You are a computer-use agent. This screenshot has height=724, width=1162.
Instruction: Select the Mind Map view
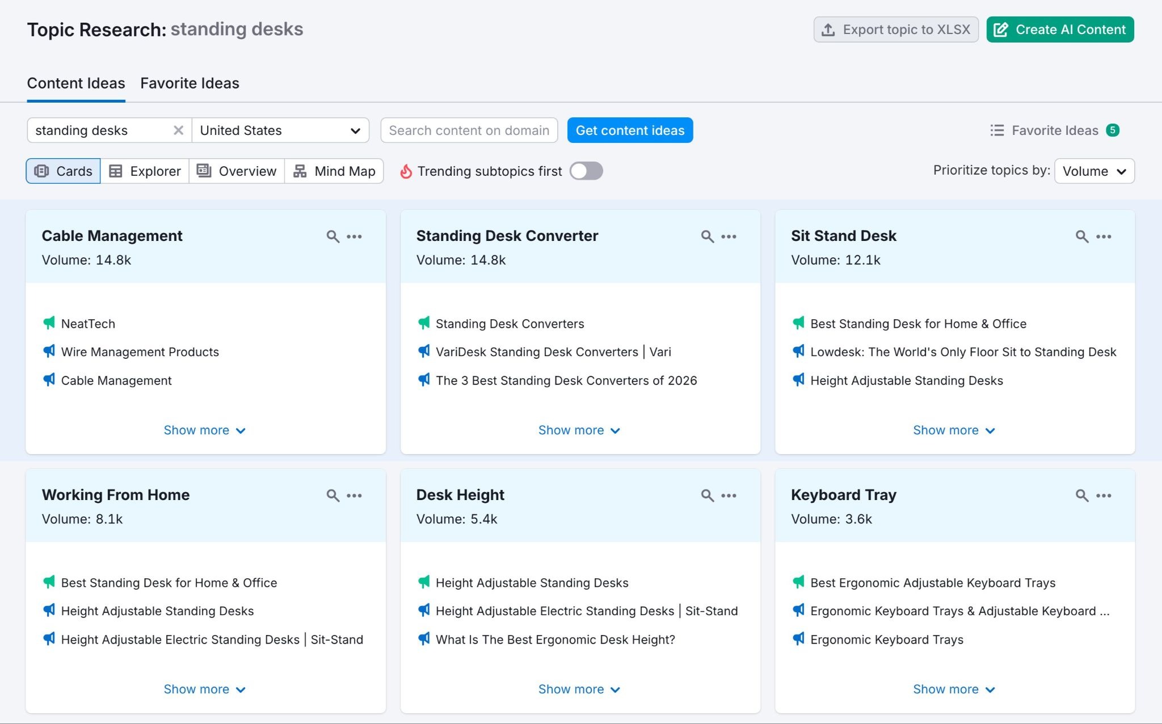point(334,171)
